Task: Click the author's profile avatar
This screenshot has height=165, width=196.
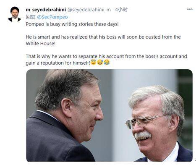Action: (x=14, y=14)
